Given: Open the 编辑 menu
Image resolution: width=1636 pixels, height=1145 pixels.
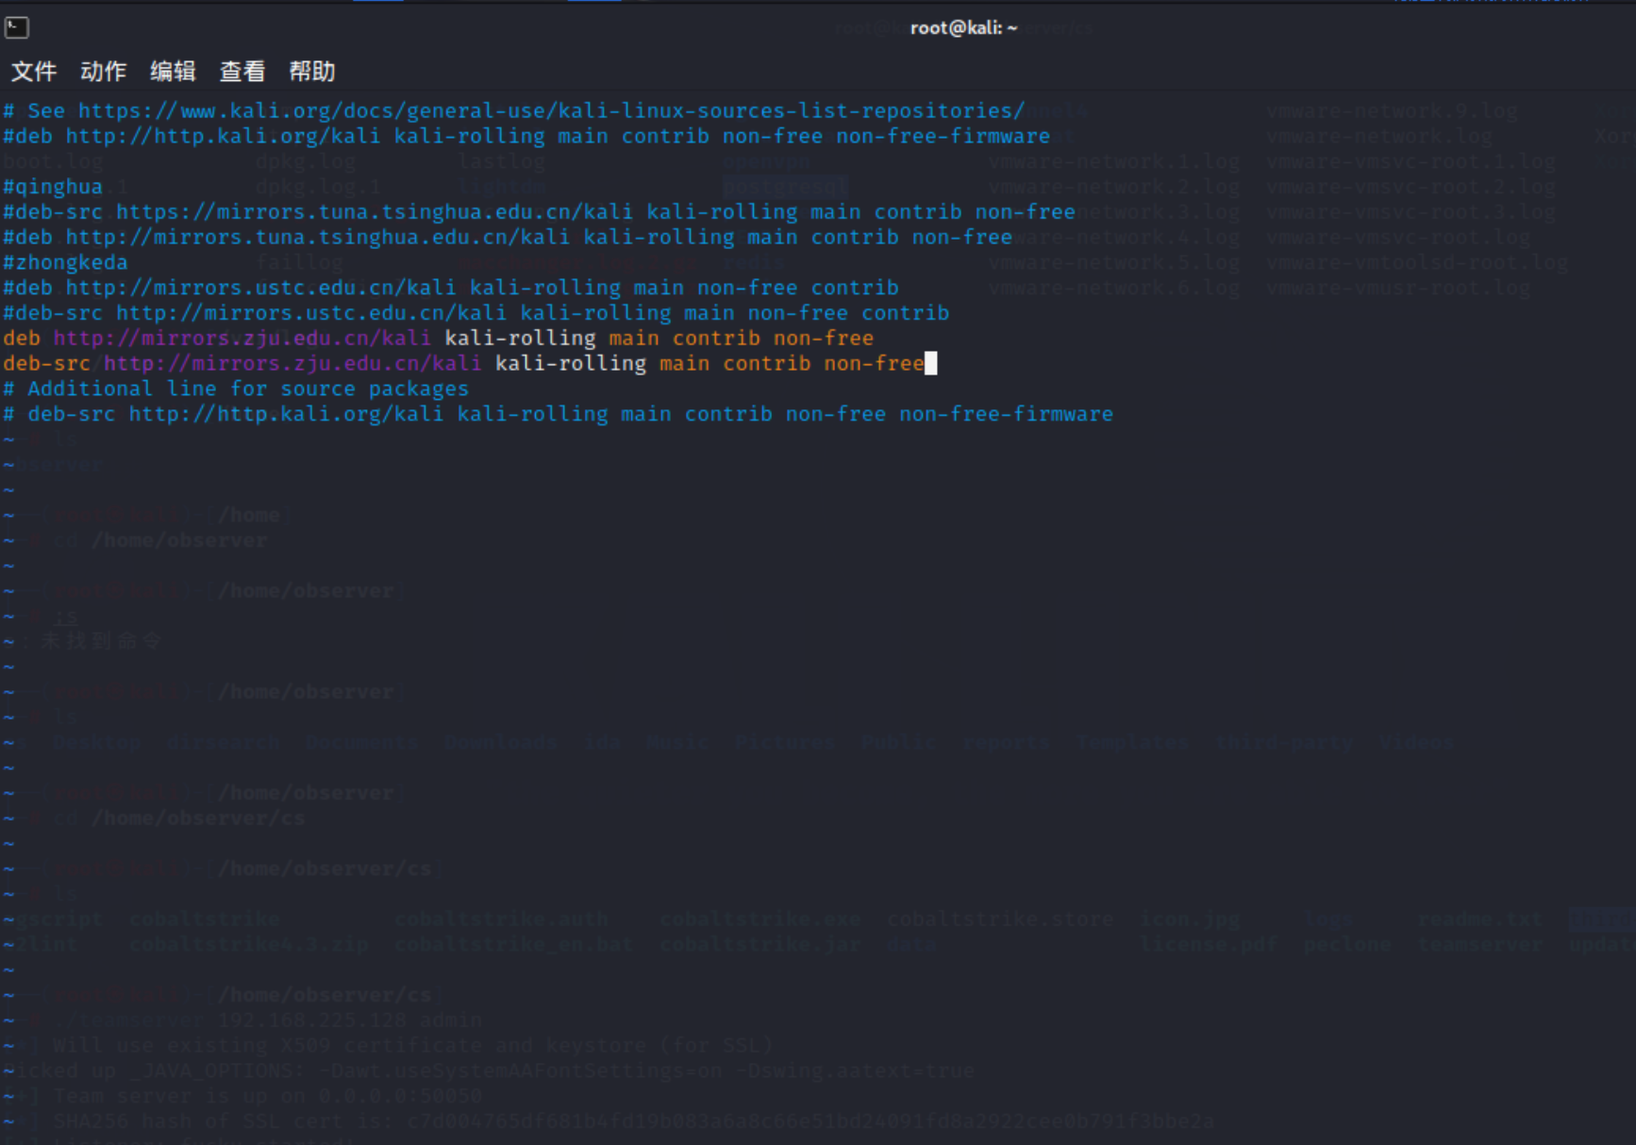Looking at the screenshot, I should coord(174,72).
